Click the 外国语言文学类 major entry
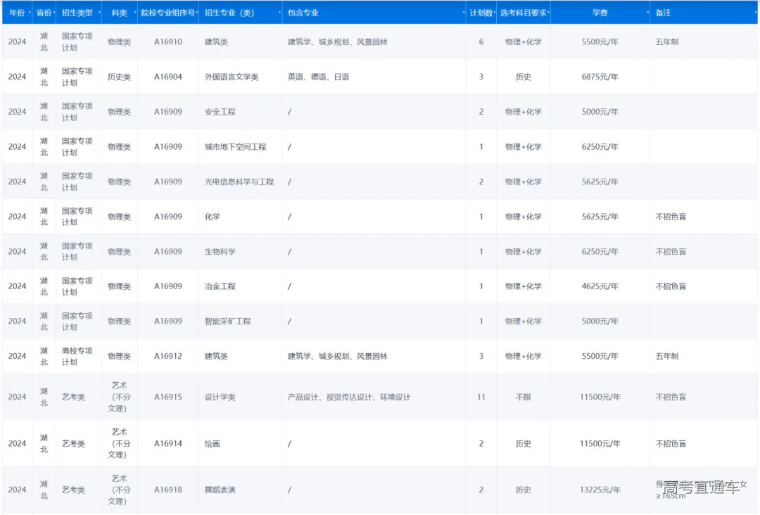760x515 pixels. [x=232, y=77]
